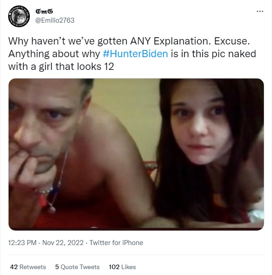Click the tweet text starting 'Why haven't'
Screen dimensions: 272x275
(x=132, y=54)
